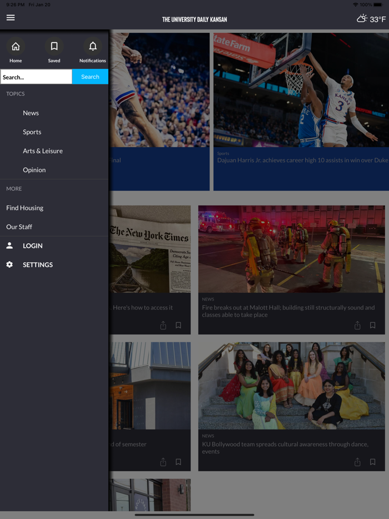Click the Settings gear icon
389x519 pixels.
pos(9,265)
